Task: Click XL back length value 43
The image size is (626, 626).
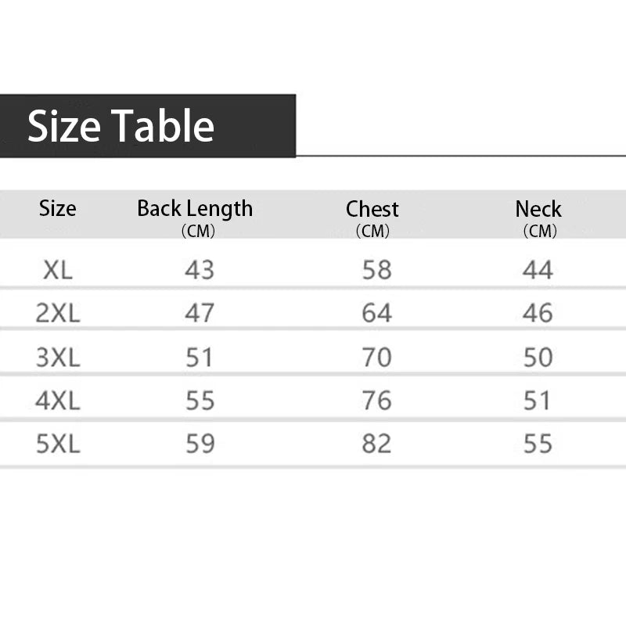Action: [200, 271]
